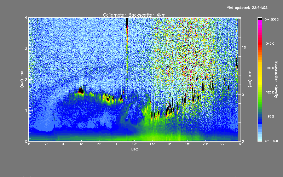283x177 pixels.
Task: Click the magenta band of the colorbar
Action: coord(260,23)
